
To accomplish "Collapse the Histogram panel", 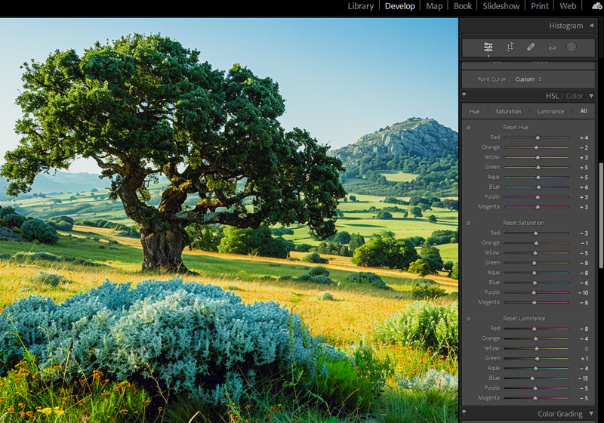I will point(591,26).
